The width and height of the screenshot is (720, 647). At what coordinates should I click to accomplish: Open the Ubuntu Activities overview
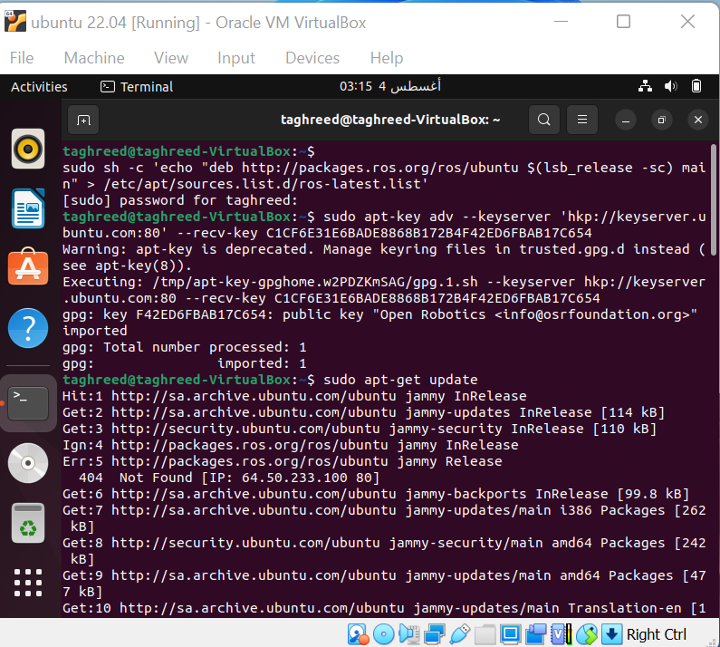[x=39, y=86]
